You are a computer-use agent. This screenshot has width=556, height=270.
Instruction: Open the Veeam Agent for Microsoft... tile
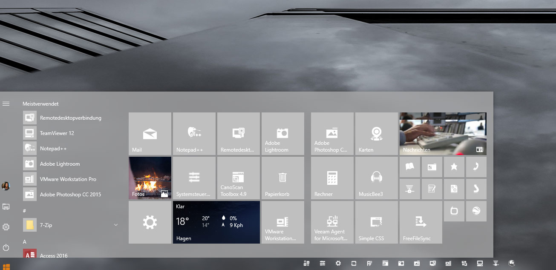tap(332, 222)
